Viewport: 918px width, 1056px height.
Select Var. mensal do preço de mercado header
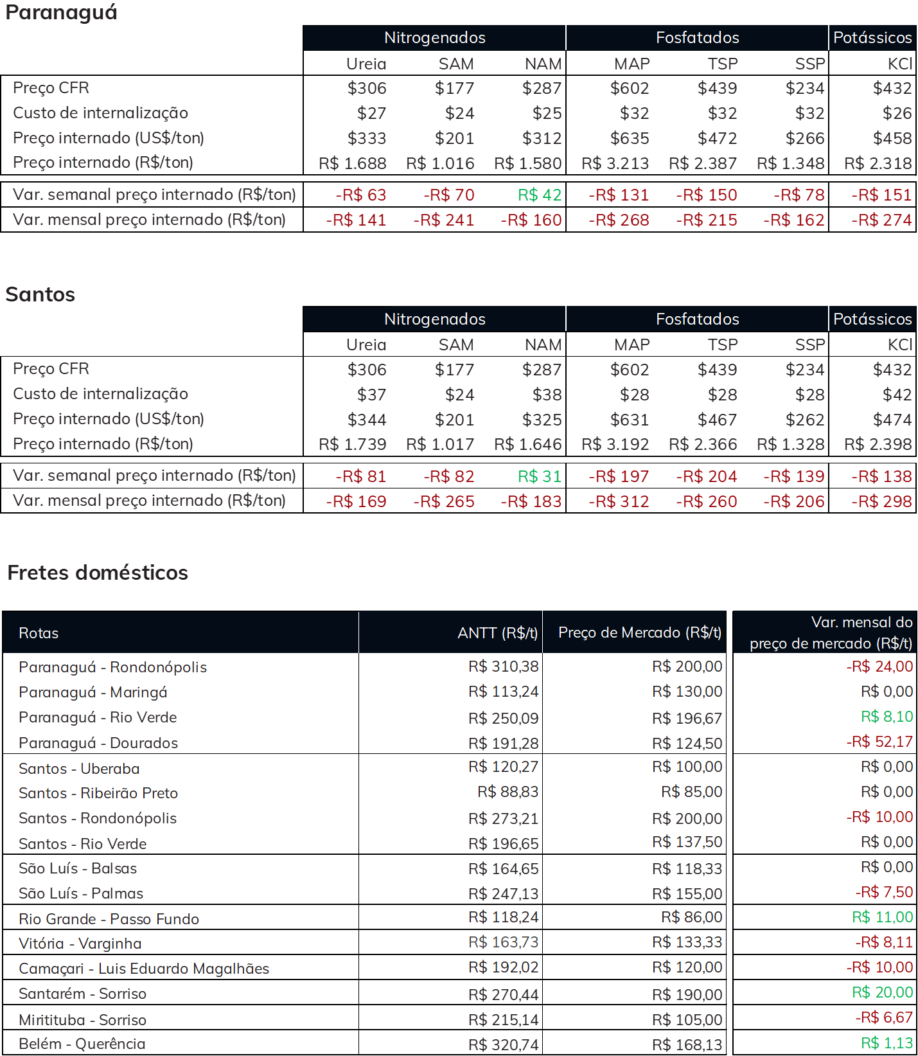pos(831,632)
